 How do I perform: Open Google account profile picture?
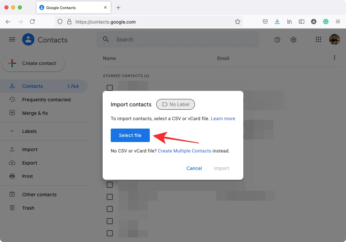pos(335,39)
